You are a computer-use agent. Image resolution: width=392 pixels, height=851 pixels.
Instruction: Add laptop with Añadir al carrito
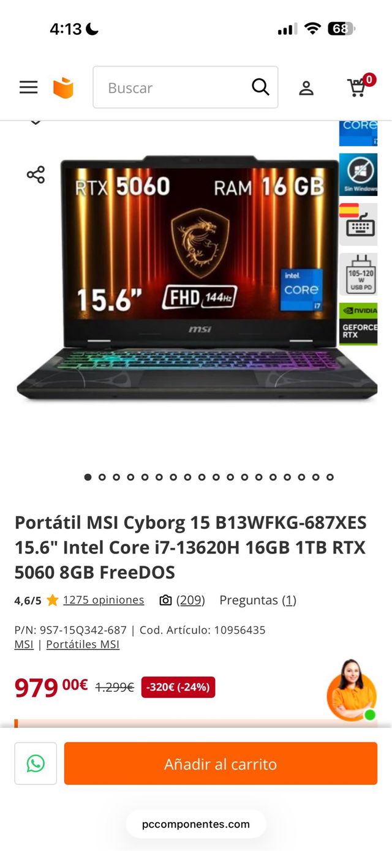click(x=221, y=763)
